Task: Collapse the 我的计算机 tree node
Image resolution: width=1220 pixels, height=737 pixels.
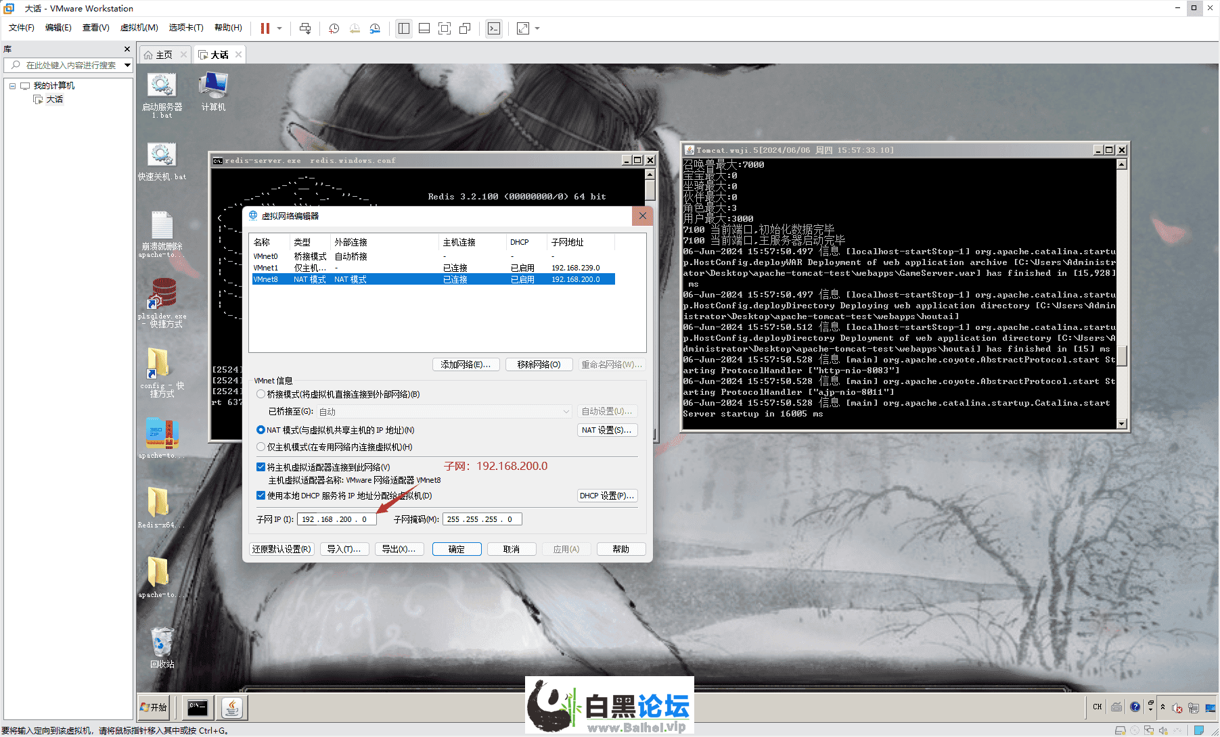Action: click(x=12, y=86)
